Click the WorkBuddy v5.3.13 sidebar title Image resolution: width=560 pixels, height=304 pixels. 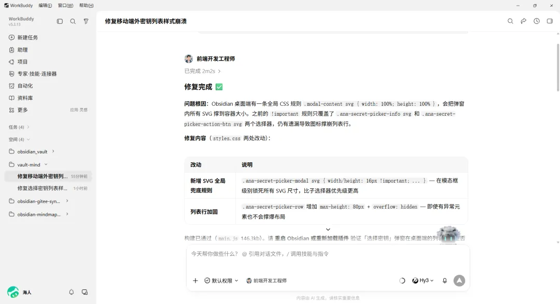click(21, 21)
